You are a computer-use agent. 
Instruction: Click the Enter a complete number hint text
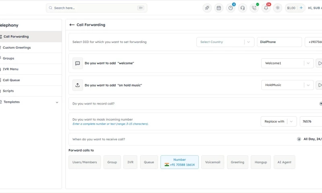110,124
